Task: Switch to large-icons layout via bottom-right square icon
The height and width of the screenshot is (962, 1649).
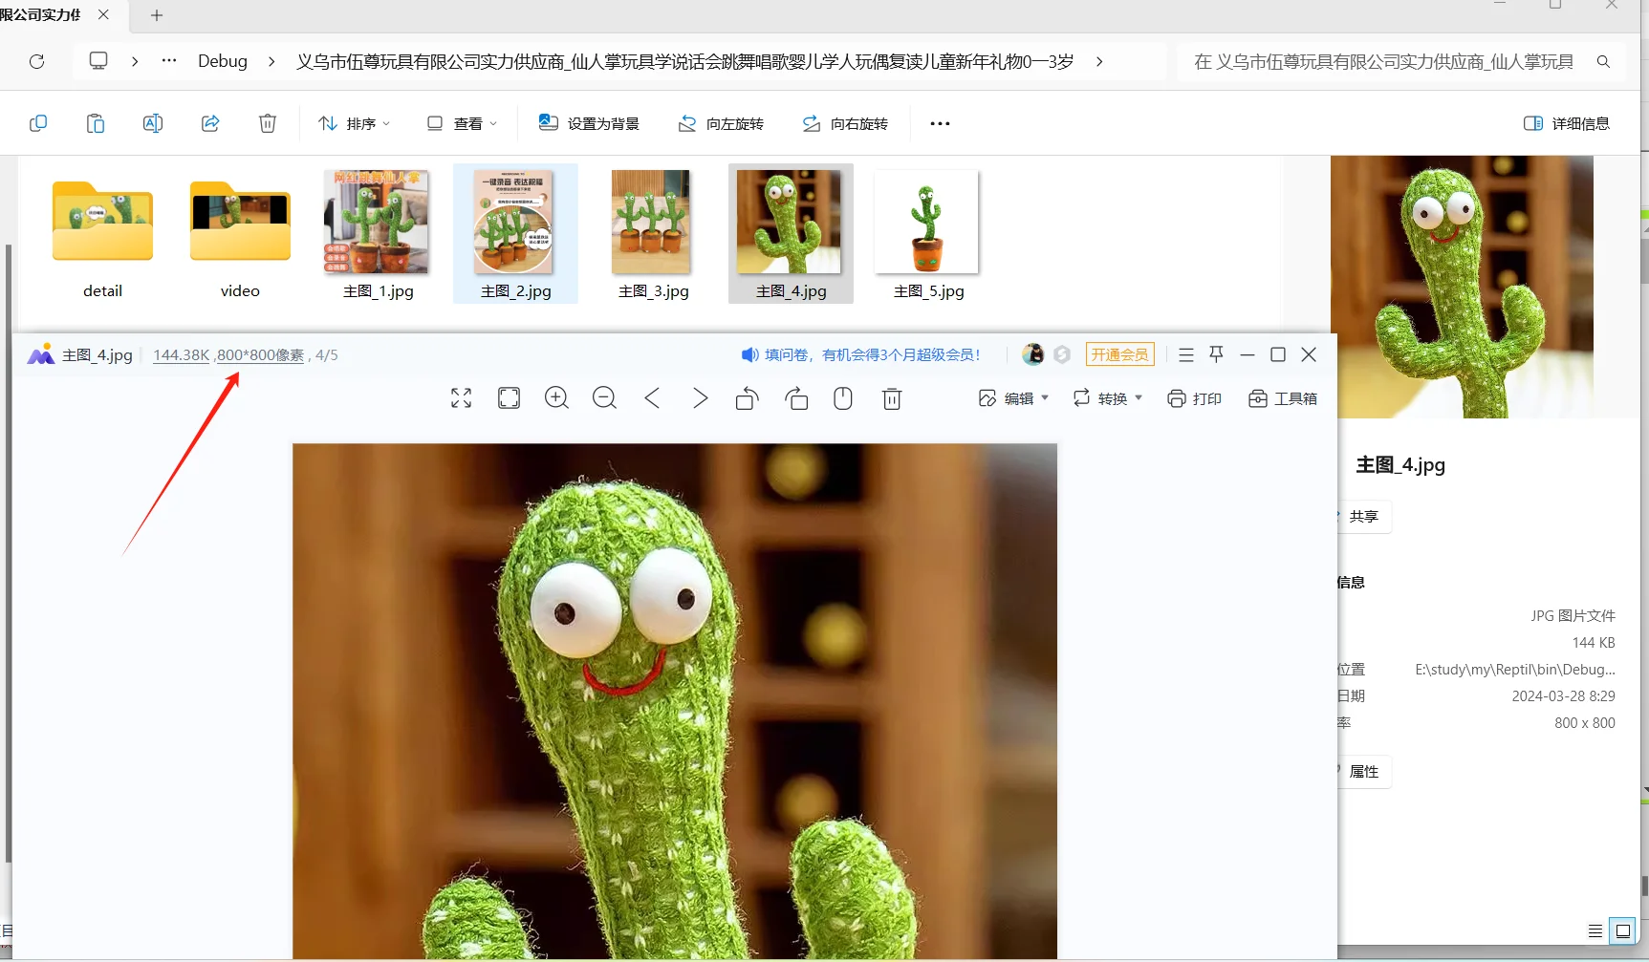Action: pos(1622,930)
